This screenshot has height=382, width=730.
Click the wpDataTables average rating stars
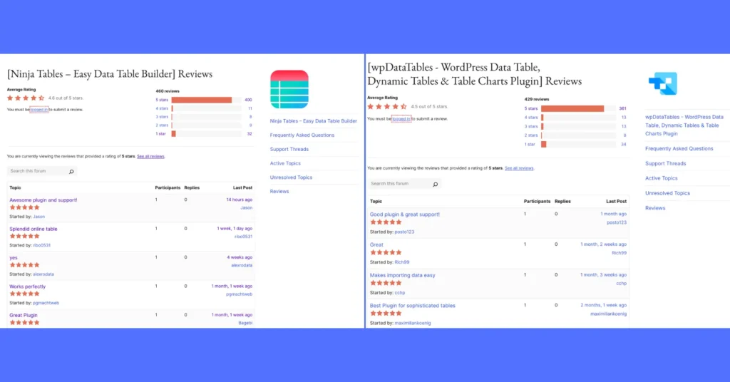[x=387, y=107]
